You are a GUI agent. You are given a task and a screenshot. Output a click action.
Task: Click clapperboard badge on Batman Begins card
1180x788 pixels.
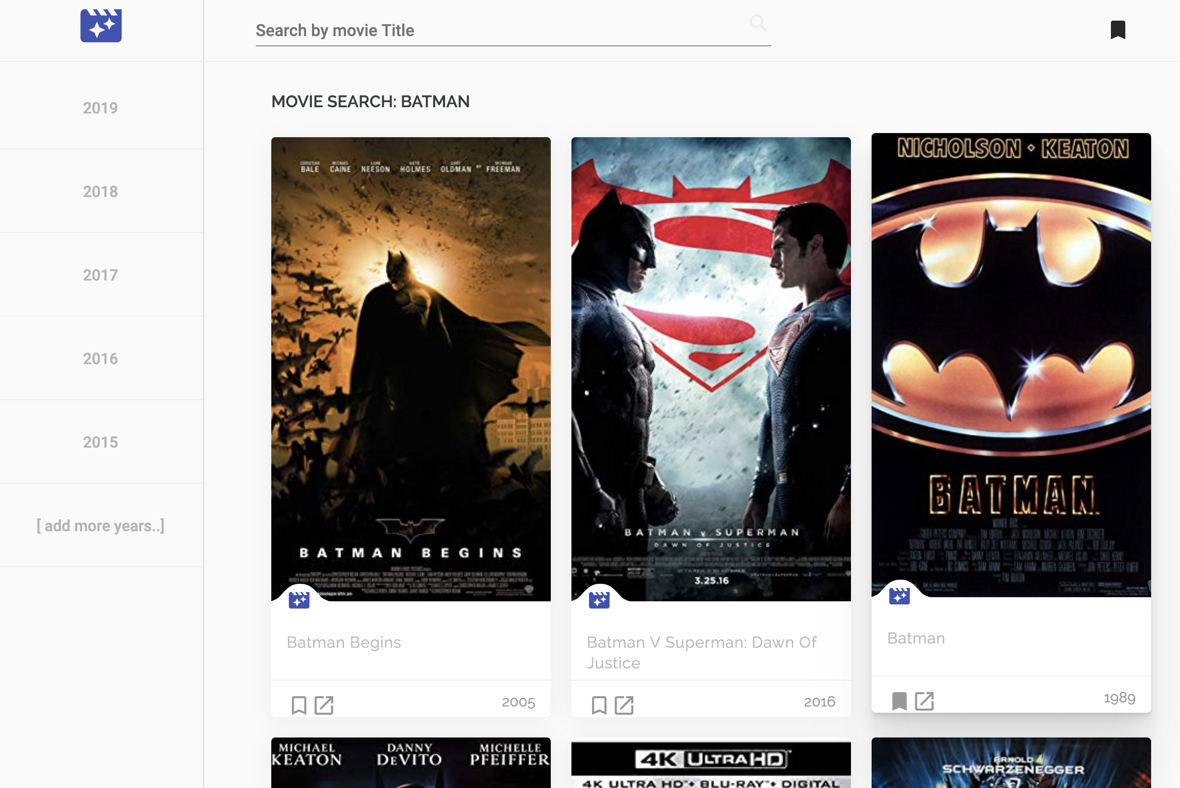pyautogui.click(x=299, y=600)
